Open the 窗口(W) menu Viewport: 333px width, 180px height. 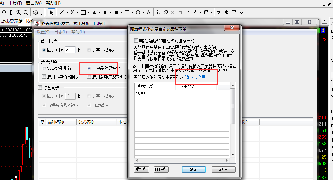click(34, 3)
